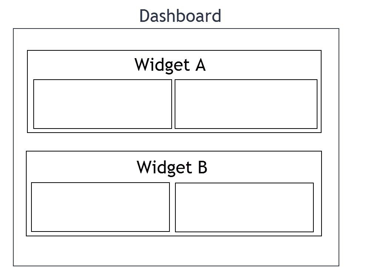This screenshot has width=370, height=273.
Task: Click the right panel inside Widget A
Action: [x=246, y=104]
